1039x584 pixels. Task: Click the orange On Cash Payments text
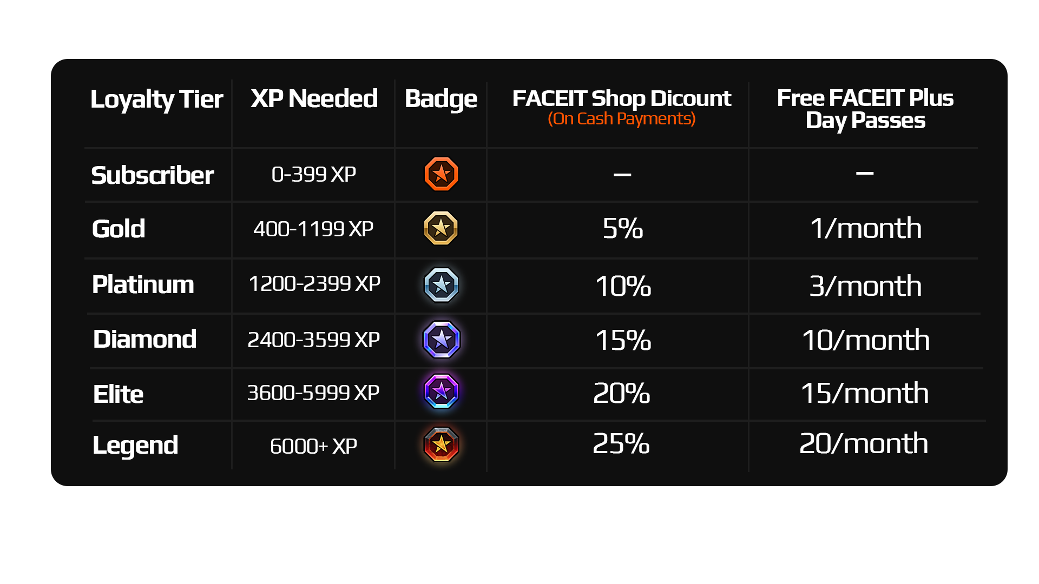[621, 118]
